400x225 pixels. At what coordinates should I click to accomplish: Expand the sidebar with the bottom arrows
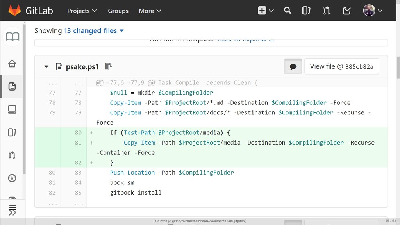[12, 210]
